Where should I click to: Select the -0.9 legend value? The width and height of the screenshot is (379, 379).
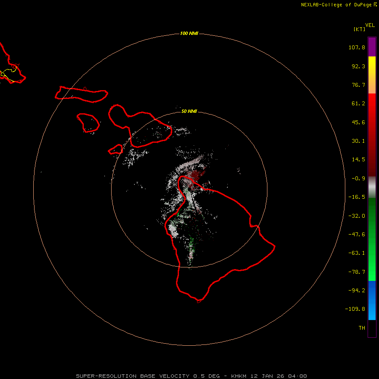pyautogui.click(x=358, y=179)
